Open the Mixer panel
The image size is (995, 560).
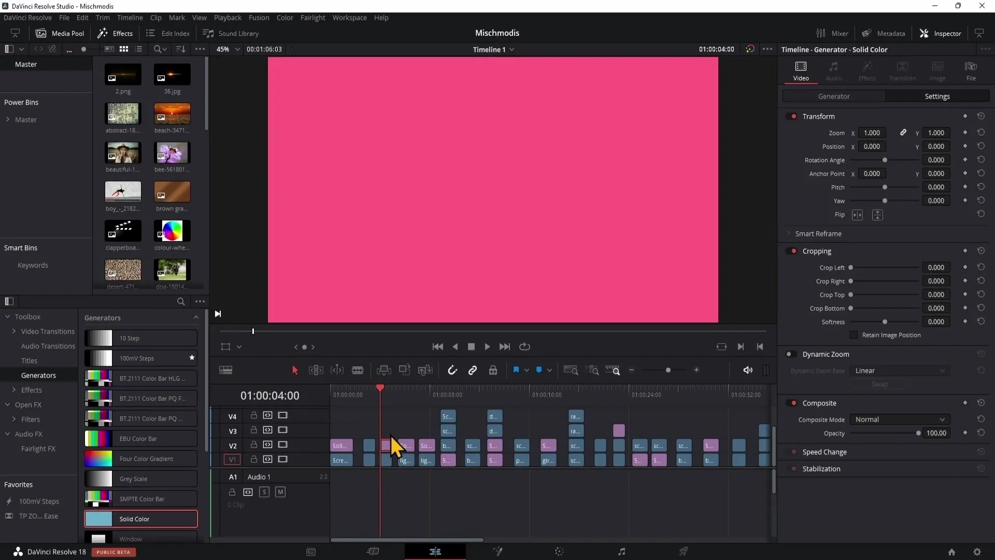pos(832,33)
